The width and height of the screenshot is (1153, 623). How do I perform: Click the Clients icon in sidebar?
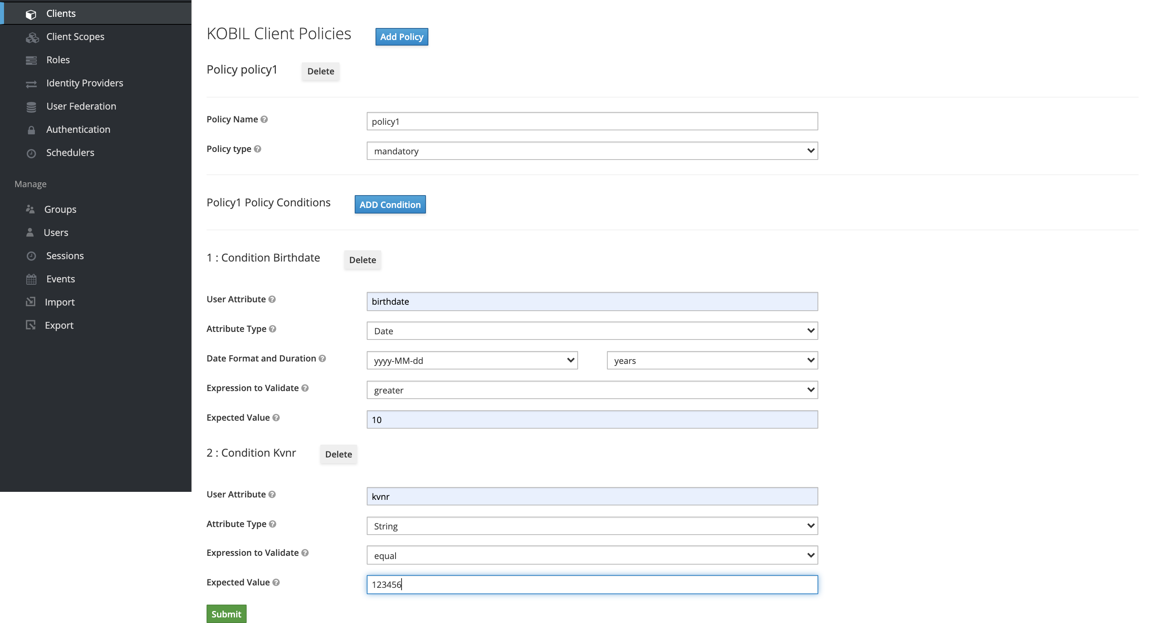(x=31, y=13)
